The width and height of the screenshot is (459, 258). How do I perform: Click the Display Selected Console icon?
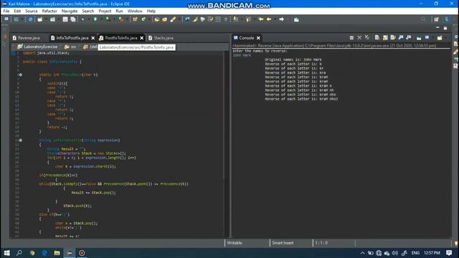(427, 38)
